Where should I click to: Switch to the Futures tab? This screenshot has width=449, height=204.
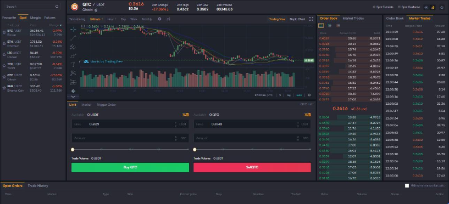click(50, 18)
